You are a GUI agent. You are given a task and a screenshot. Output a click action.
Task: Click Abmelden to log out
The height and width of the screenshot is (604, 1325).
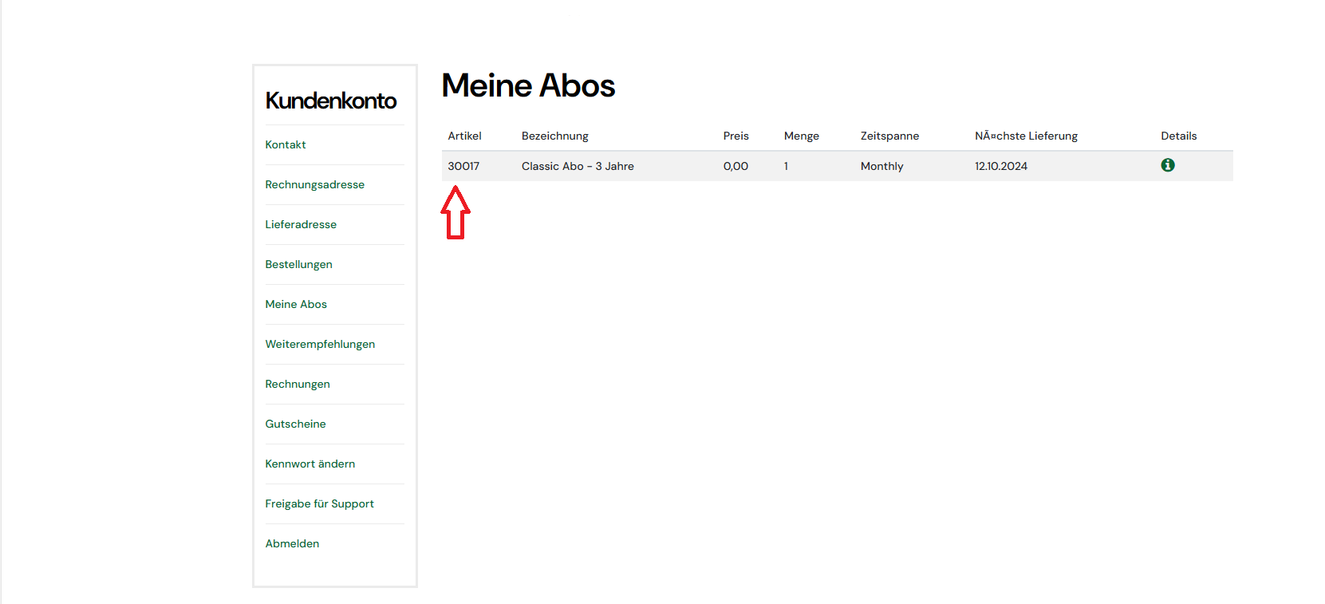[292, 543]
